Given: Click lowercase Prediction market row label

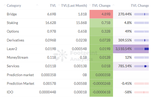Looking at the screenshot, I should [20, 75].
